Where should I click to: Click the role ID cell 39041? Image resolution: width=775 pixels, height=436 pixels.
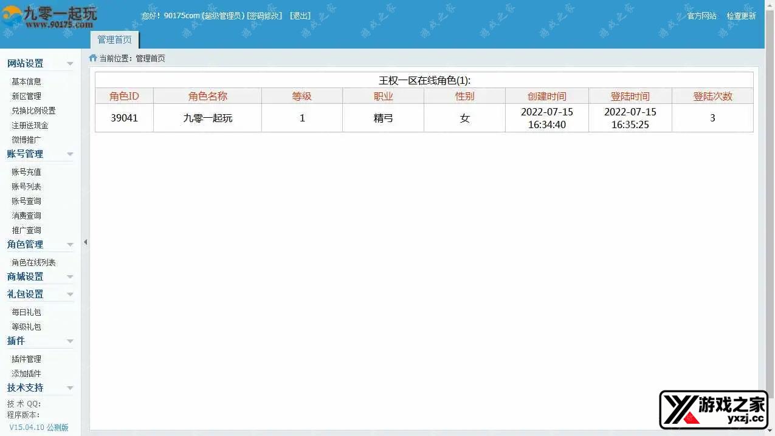tap(124, 118)
